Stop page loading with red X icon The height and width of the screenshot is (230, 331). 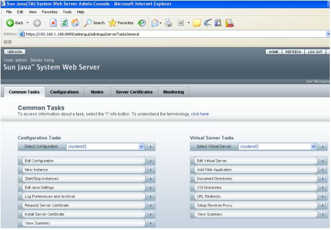click(53, 23)
